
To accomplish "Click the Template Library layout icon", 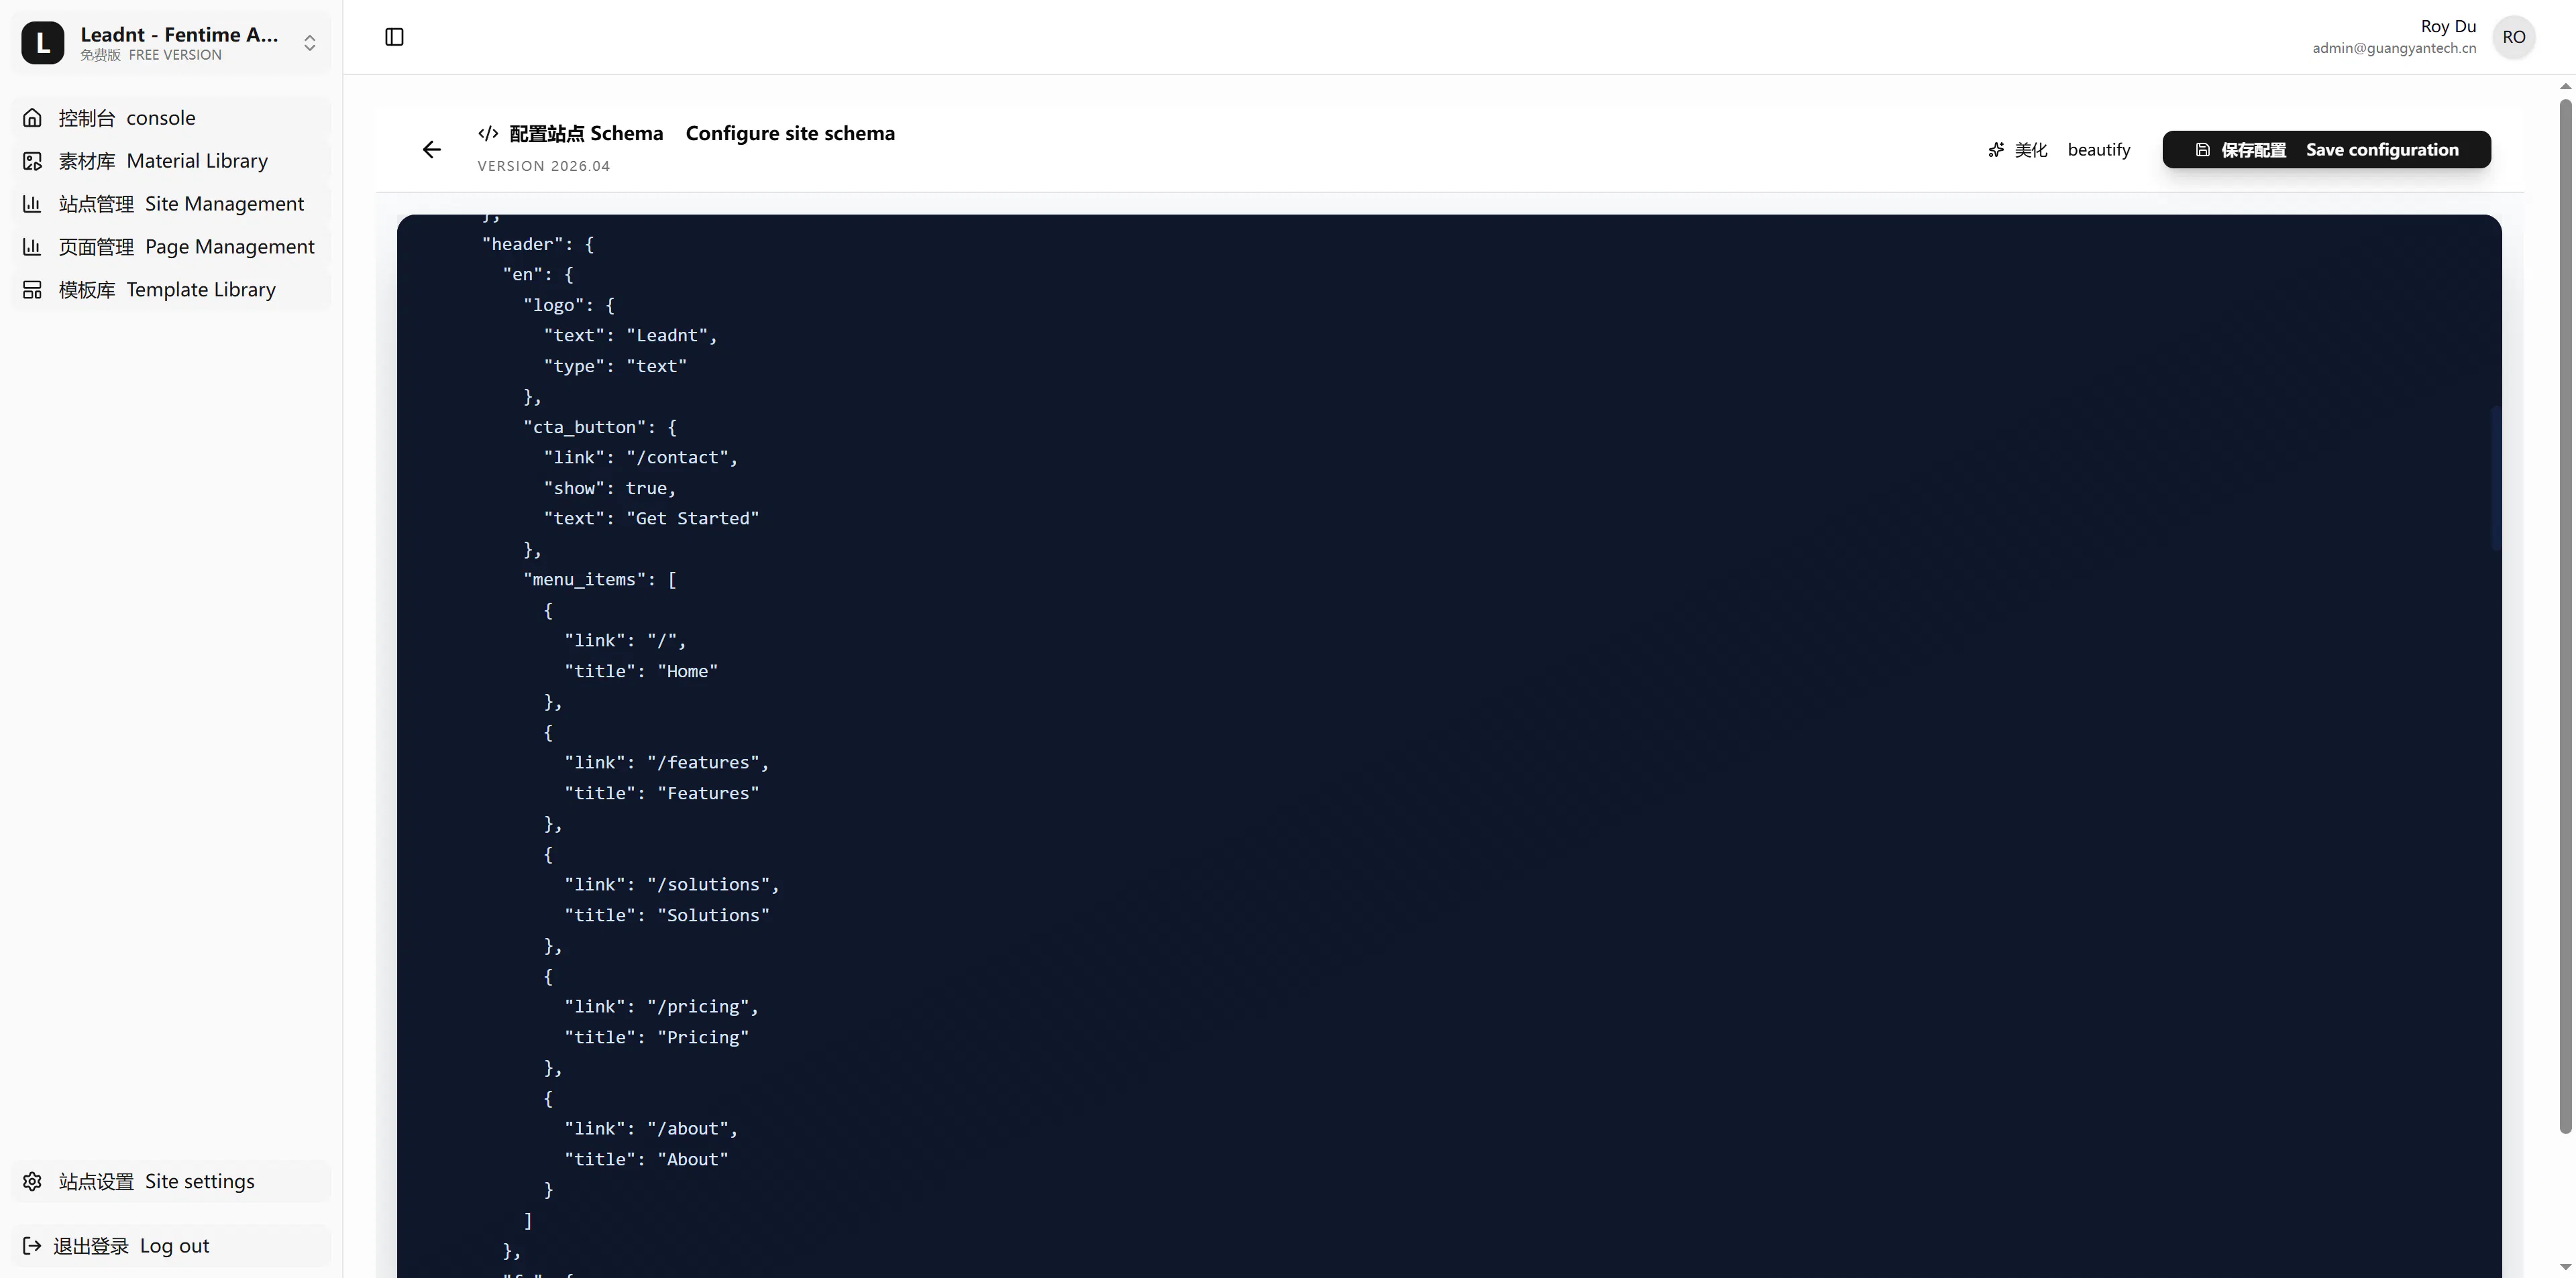I will [x=32, y=290].
